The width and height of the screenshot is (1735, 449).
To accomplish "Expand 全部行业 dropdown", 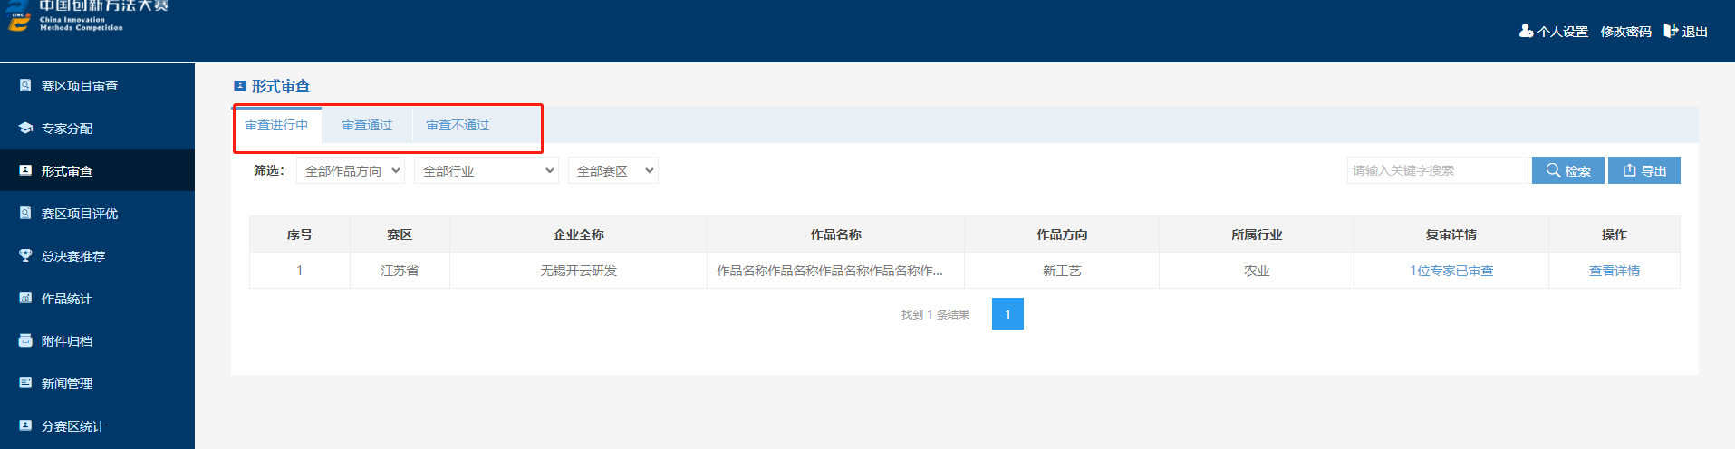I will pos(487,170).
